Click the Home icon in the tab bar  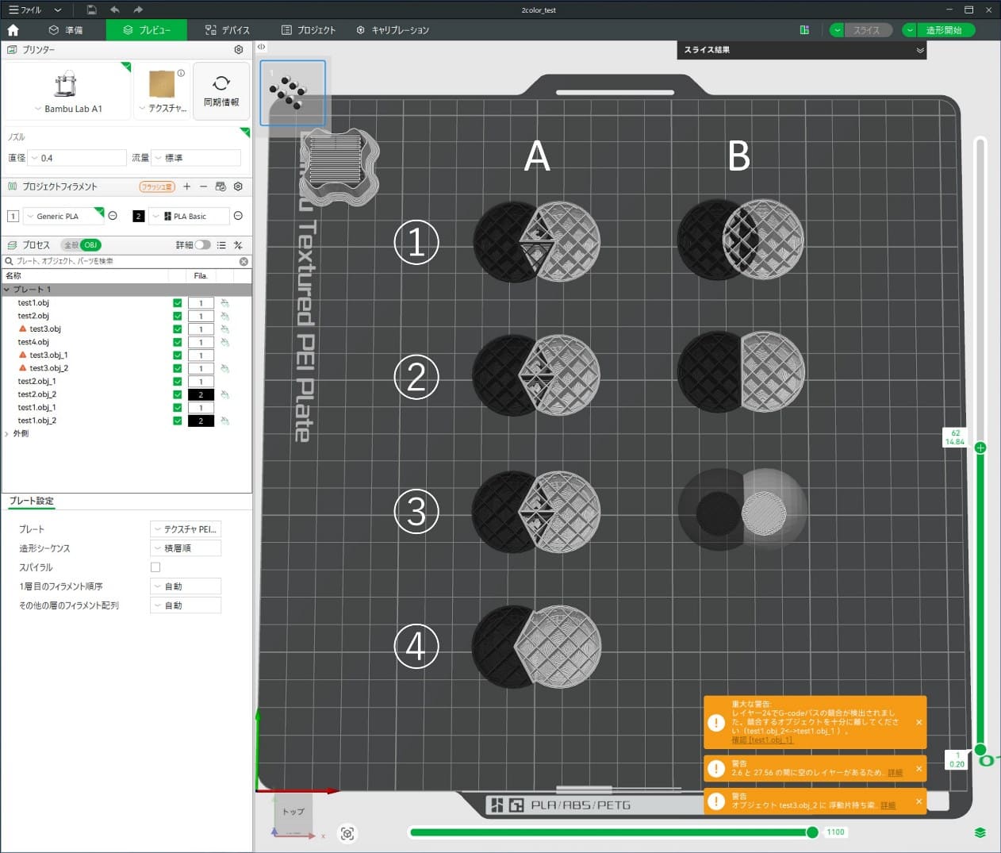click(x=13, y=30)
